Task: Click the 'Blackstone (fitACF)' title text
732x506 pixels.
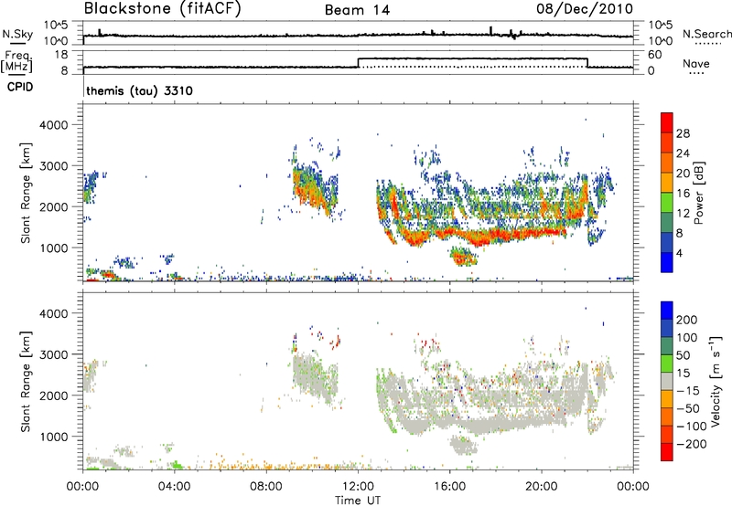Action: click(x=162, y=8)
